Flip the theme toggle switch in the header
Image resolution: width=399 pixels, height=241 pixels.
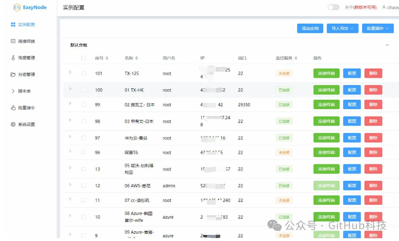tap(334, 7)
